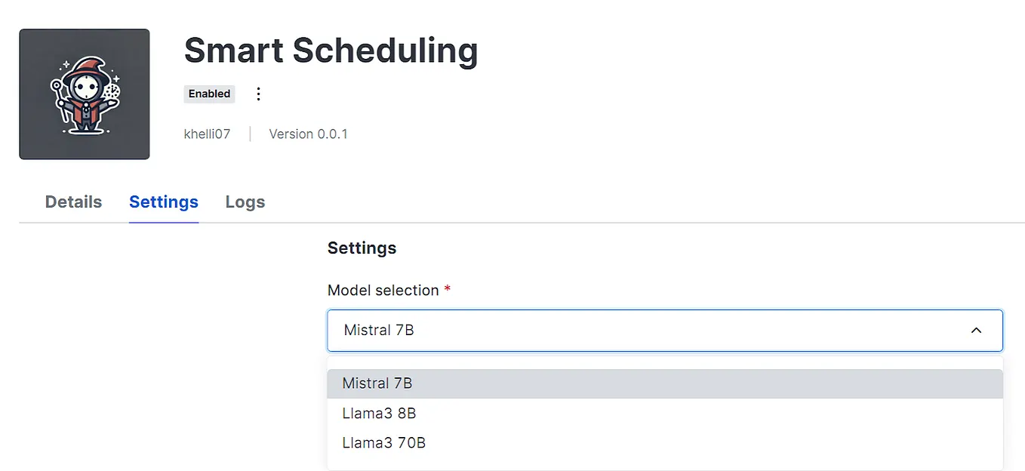Click divider between author and version
This screenshot has height=471, width=1025.
click(250, 134)
